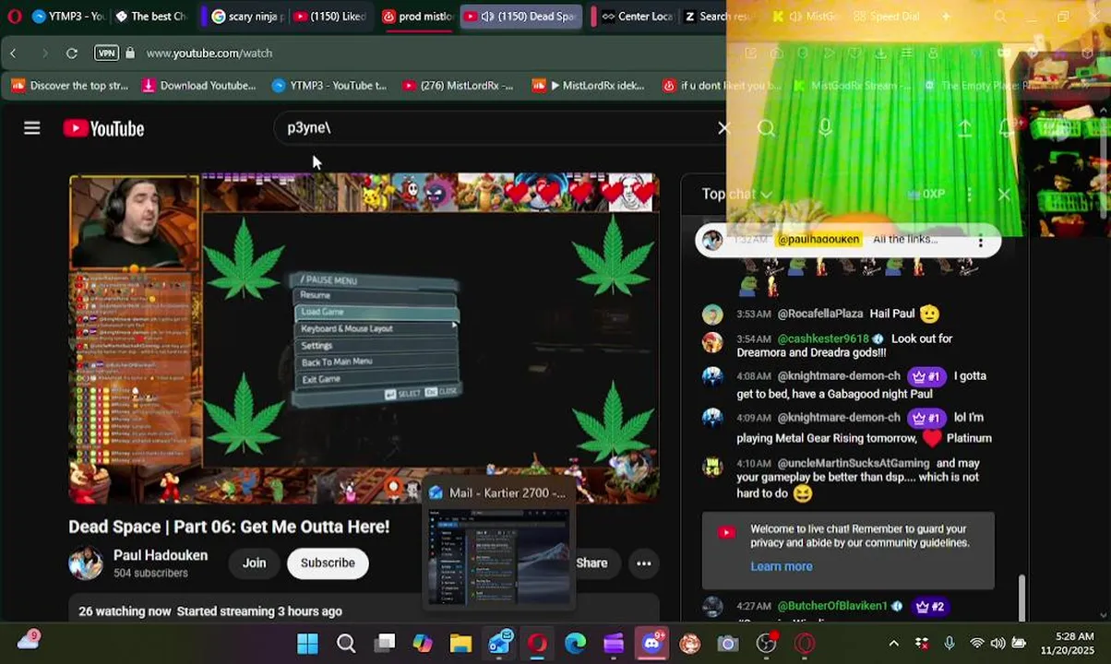Open the pinned message options menu
The width and height of the screenshot is (1111, 664).
(x=980, y=242)
